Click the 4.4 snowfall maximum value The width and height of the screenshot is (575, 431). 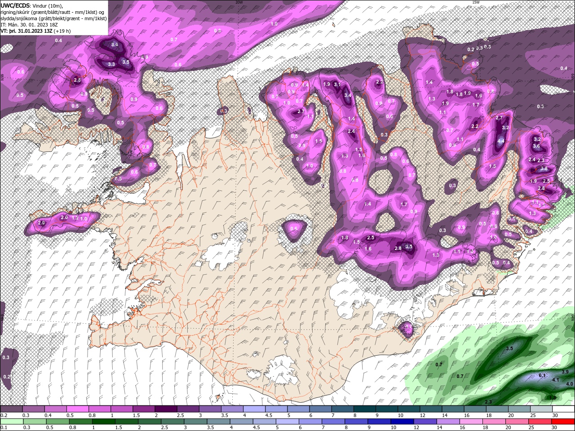(x=501, y=141)
